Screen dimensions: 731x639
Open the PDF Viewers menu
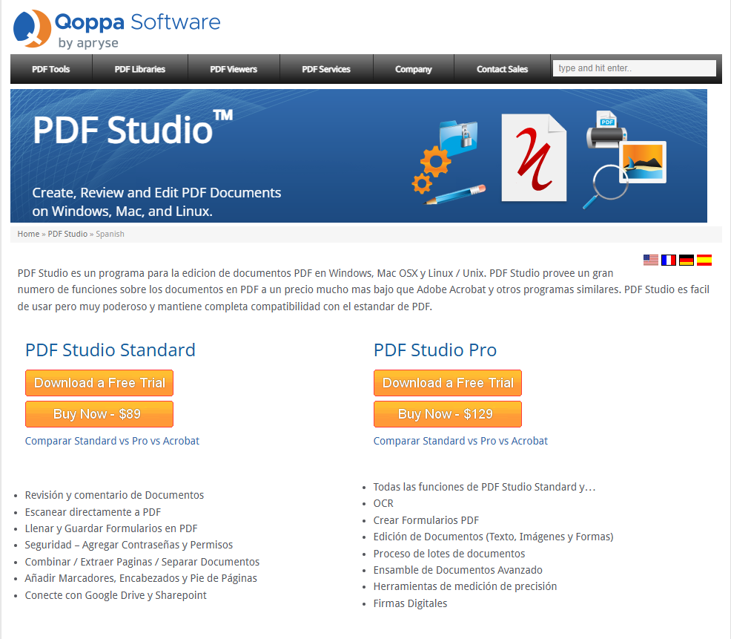coord(234,68)
